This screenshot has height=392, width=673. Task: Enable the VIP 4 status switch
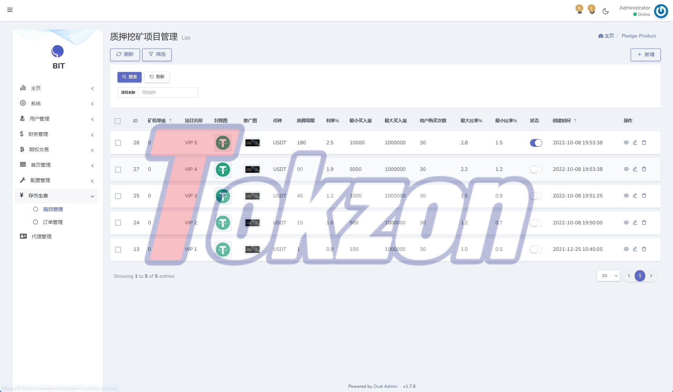(536, 169)
